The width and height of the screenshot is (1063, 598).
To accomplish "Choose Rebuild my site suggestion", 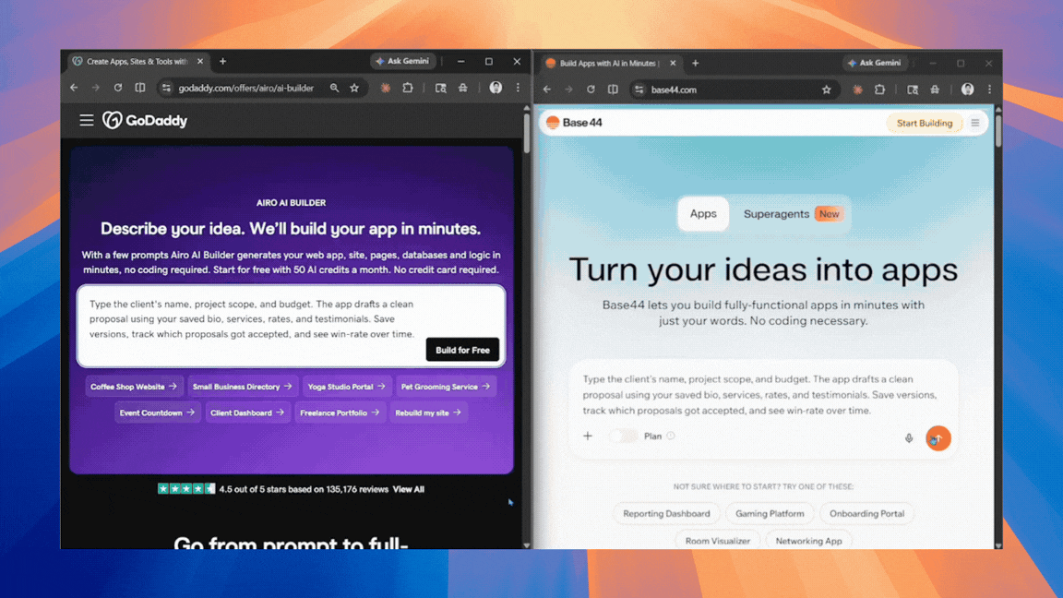I will point(428,413).
